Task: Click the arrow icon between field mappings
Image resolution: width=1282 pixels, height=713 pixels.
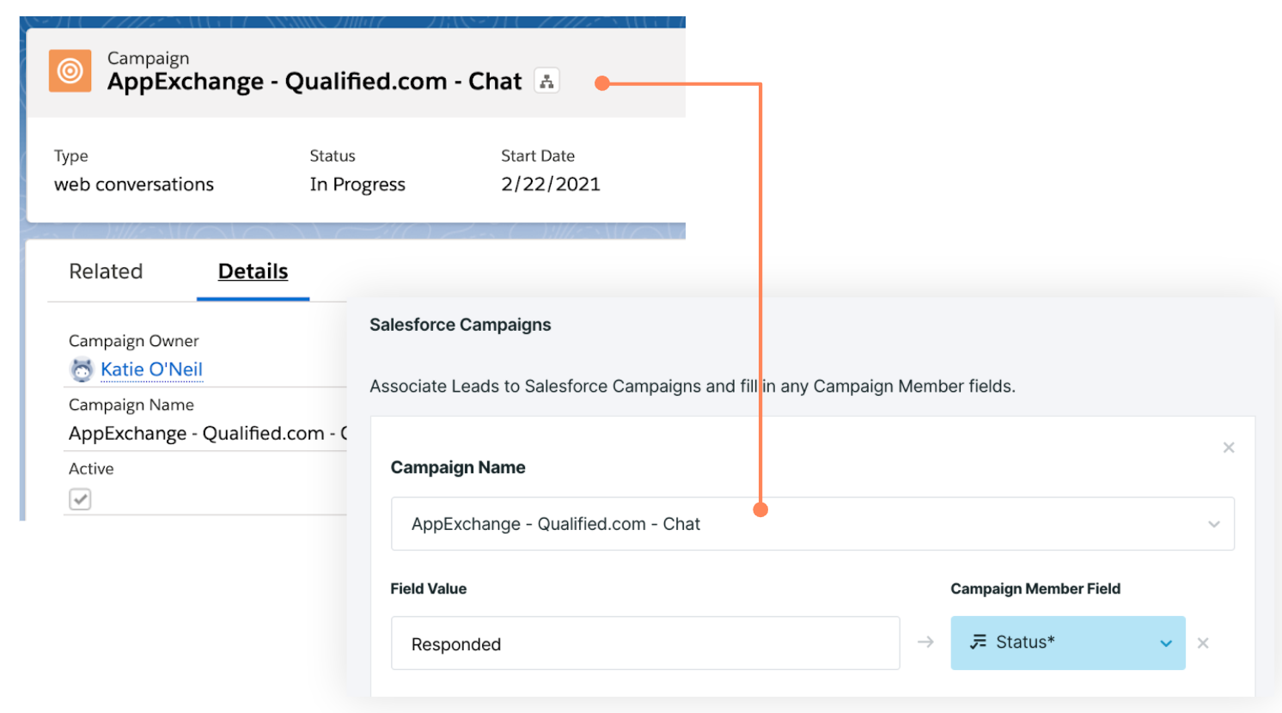Action: point(925,643)
